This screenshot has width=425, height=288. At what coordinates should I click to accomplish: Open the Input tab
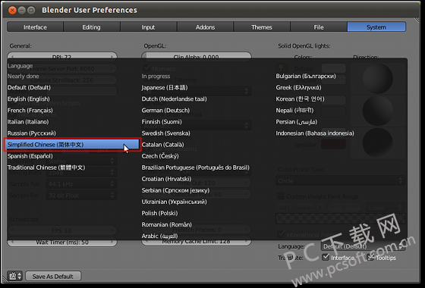pos(148,27)
